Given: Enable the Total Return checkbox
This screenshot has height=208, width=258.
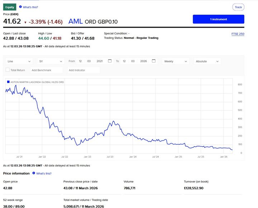Looking at the screenshot, I should (8, 70).
